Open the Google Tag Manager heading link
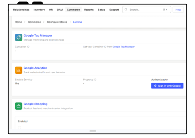The height and width of the screenshot is (138, 195). click(38, 36)
